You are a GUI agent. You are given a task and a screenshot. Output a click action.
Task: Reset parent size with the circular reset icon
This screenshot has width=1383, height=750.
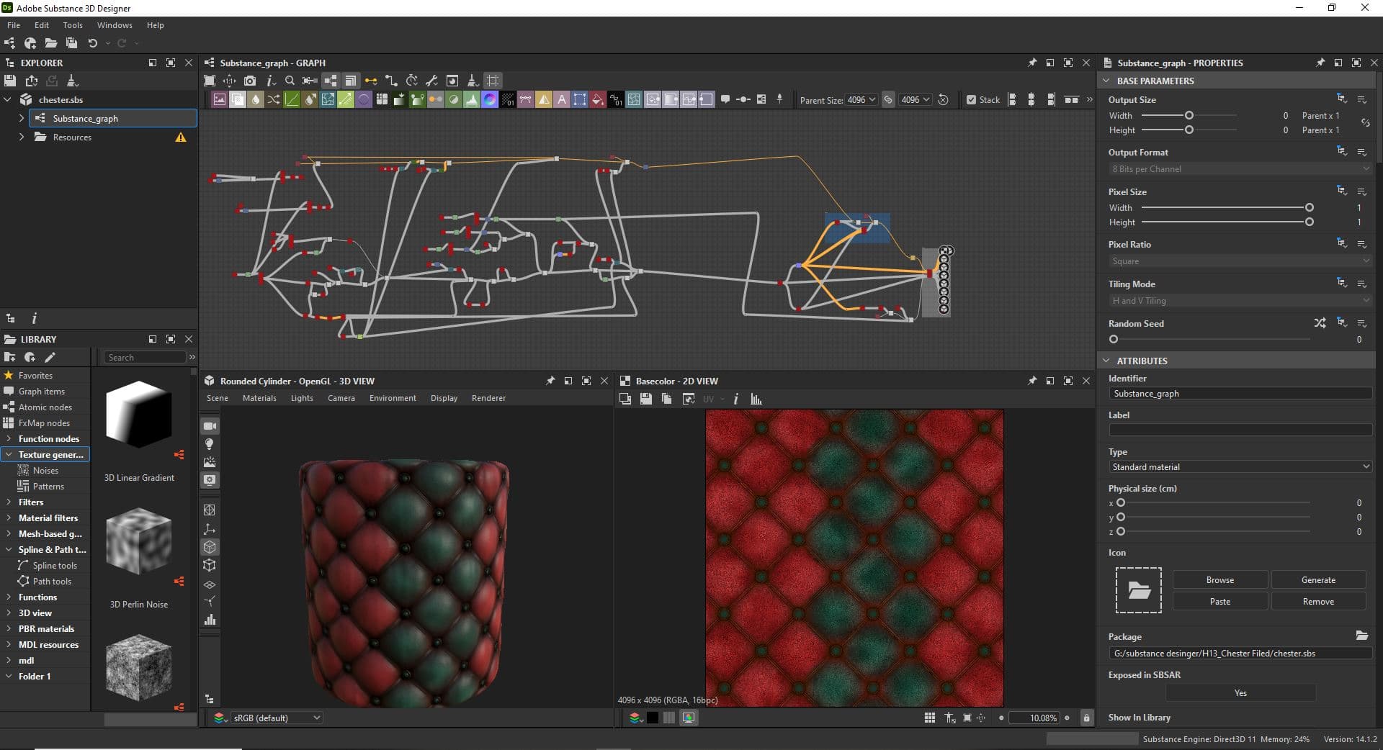tap(943, 99)
